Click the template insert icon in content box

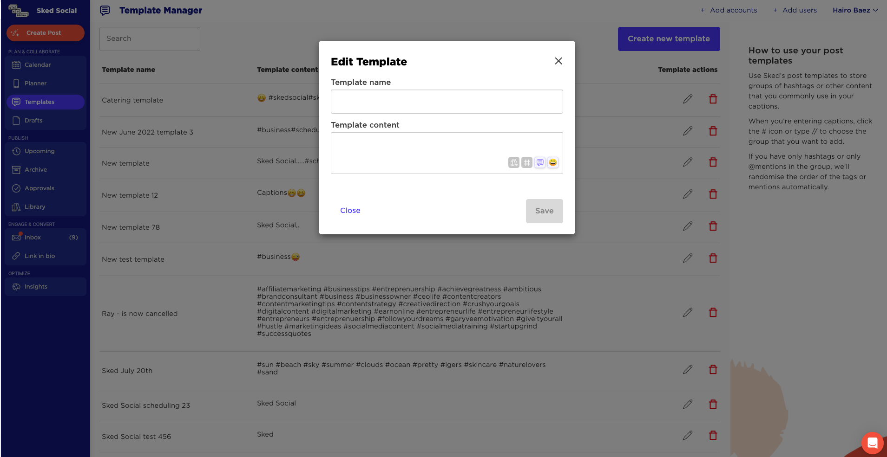pyautogui.click(x=540, y=162)
